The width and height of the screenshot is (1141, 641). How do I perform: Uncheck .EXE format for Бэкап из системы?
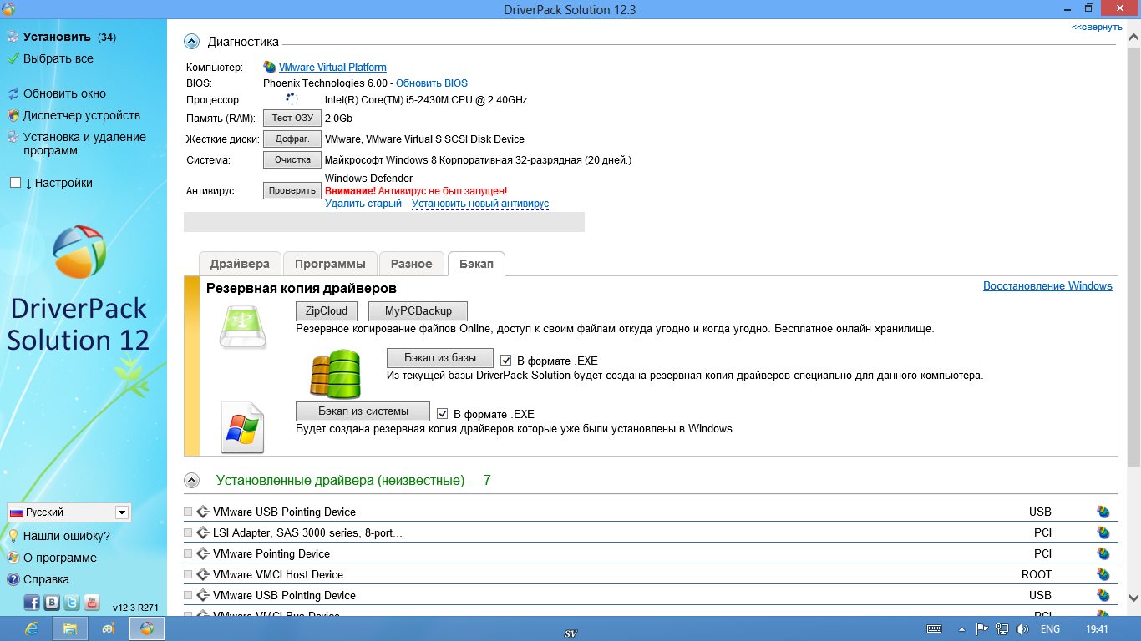442,414
